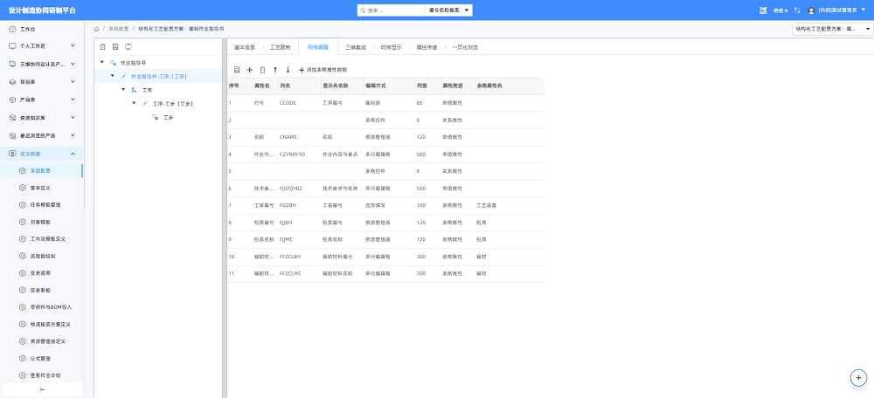Image resolution: width=874 pixels, height=398 pixels.
Task: Click the 任务模板管理 gear icon
Action: click(23, 204)
